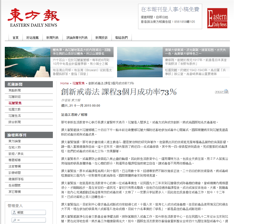
Task: Click the Home breadcrumb link
Action: coord(65,83)
